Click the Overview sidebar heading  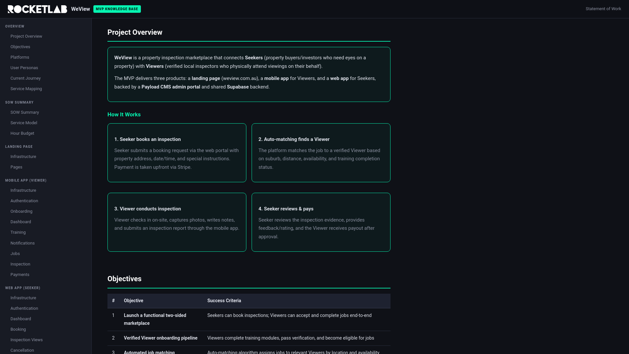(x=15, y=26)
